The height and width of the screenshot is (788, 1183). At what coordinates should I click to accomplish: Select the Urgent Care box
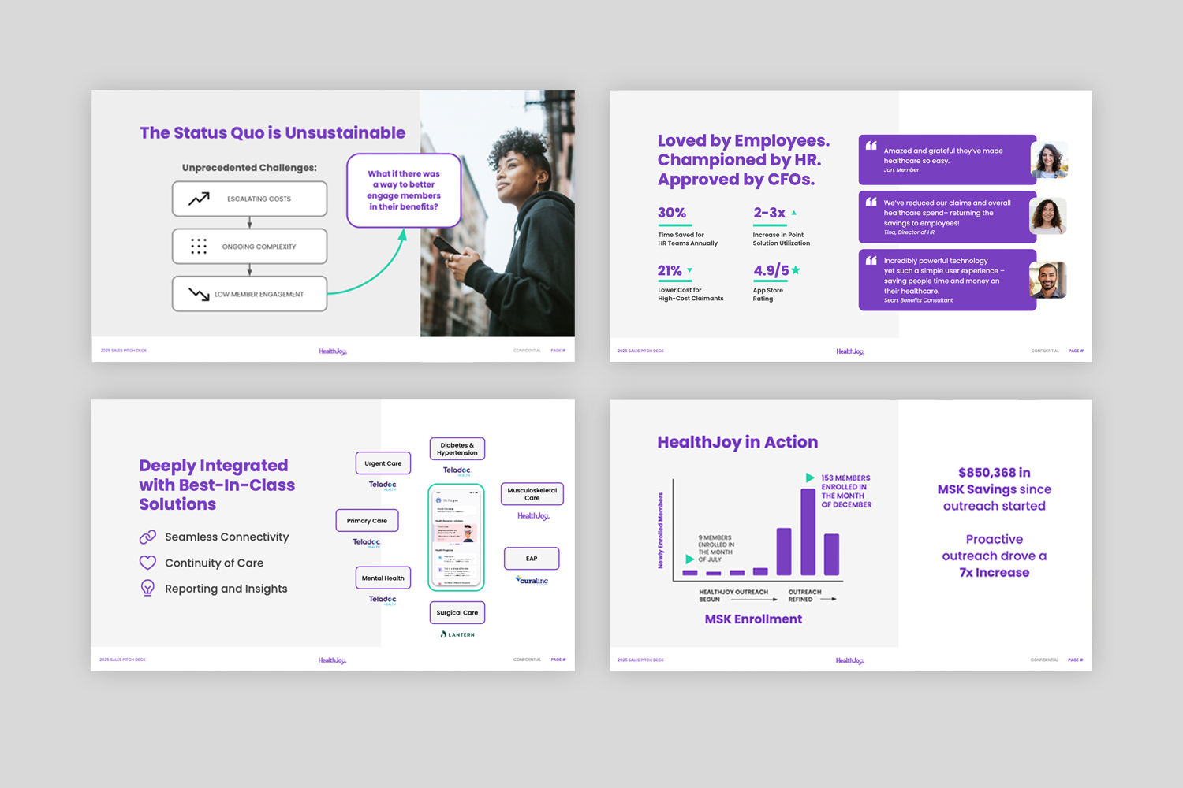(x=383, y=463)
